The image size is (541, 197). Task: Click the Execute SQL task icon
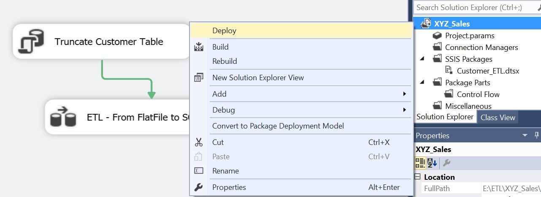tap(31, 42)
